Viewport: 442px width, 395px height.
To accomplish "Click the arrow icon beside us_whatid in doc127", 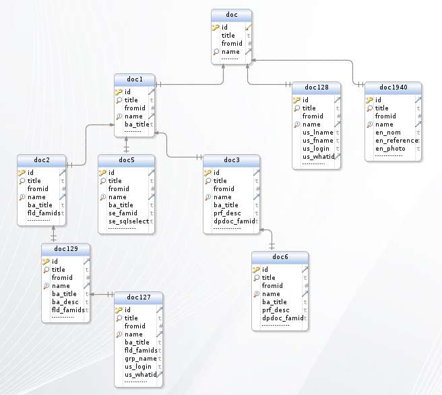I will click(160, 374).
